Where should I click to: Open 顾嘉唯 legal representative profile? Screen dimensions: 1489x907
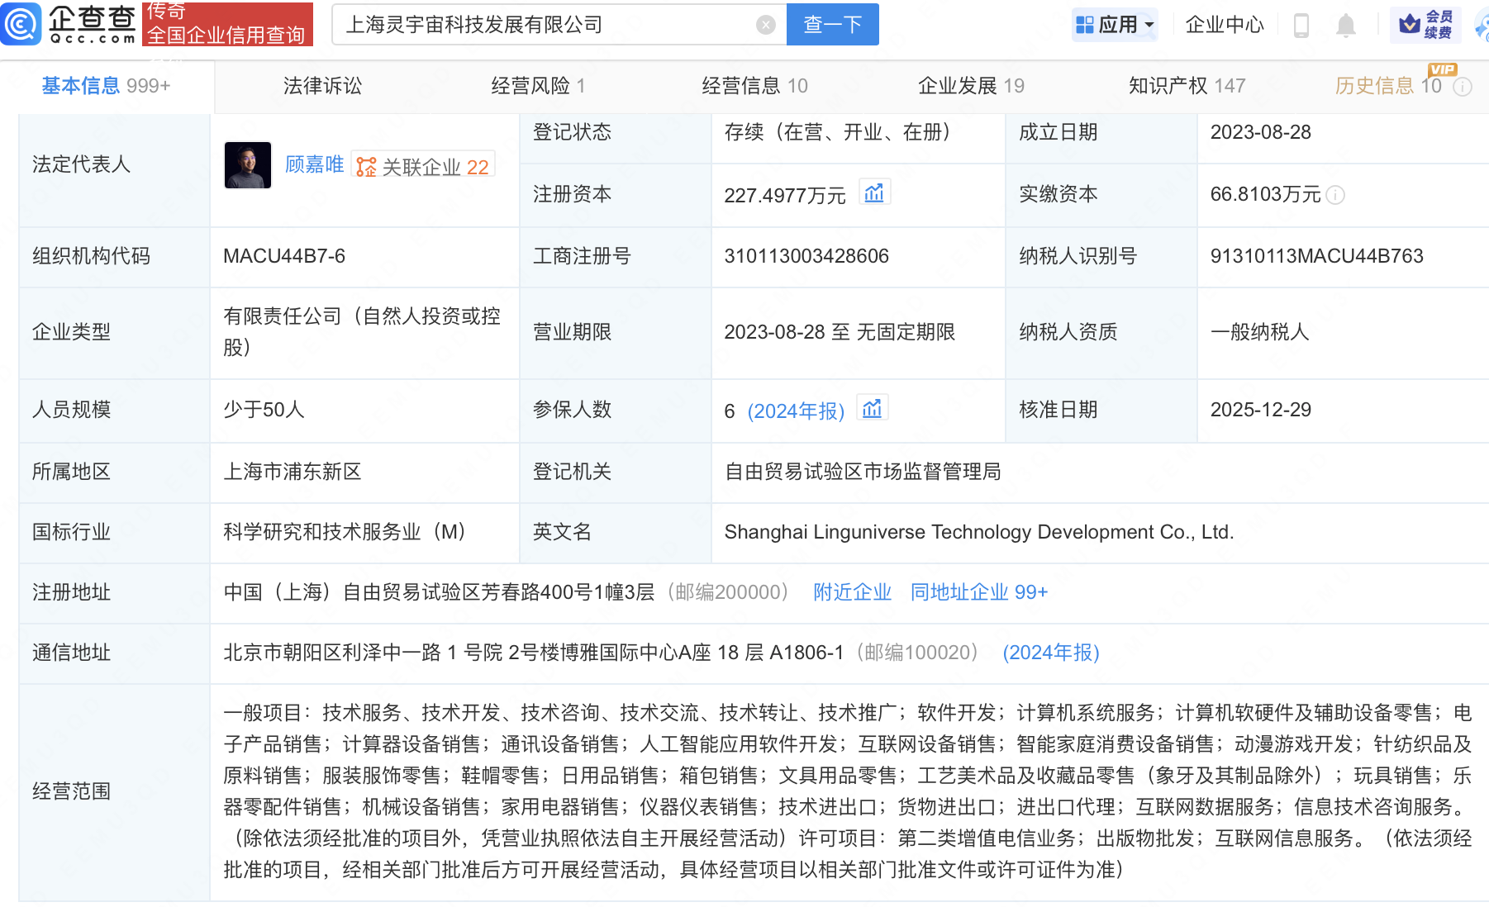pyautogui.click(x=314, y=164)
